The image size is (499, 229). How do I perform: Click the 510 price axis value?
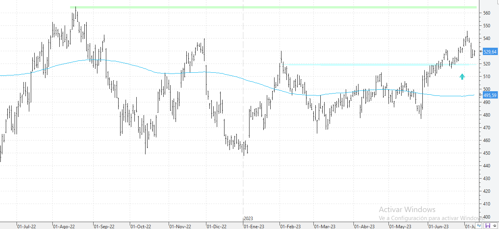tap(487, 77)
